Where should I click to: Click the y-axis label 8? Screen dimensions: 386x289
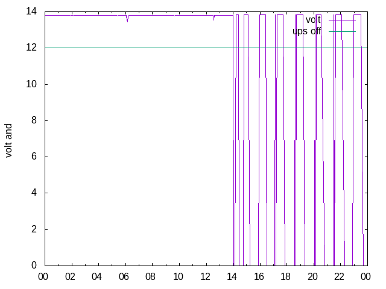click(x=34, y=120)
